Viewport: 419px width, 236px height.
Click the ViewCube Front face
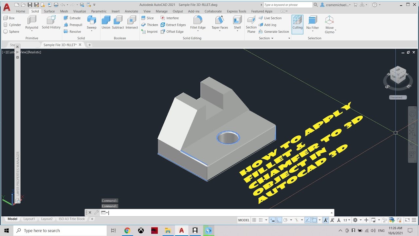[402, 77]
